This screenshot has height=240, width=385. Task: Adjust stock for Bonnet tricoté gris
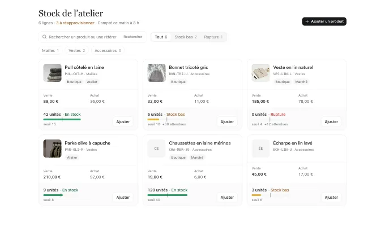[x=227, y=122]
